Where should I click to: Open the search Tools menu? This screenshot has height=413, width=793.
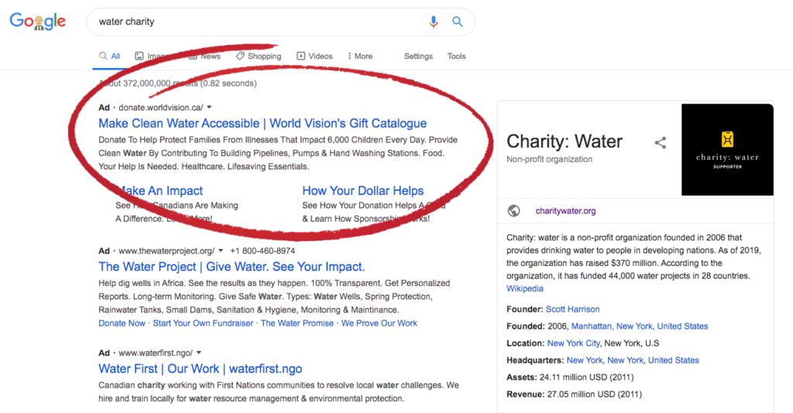[456, 56]
